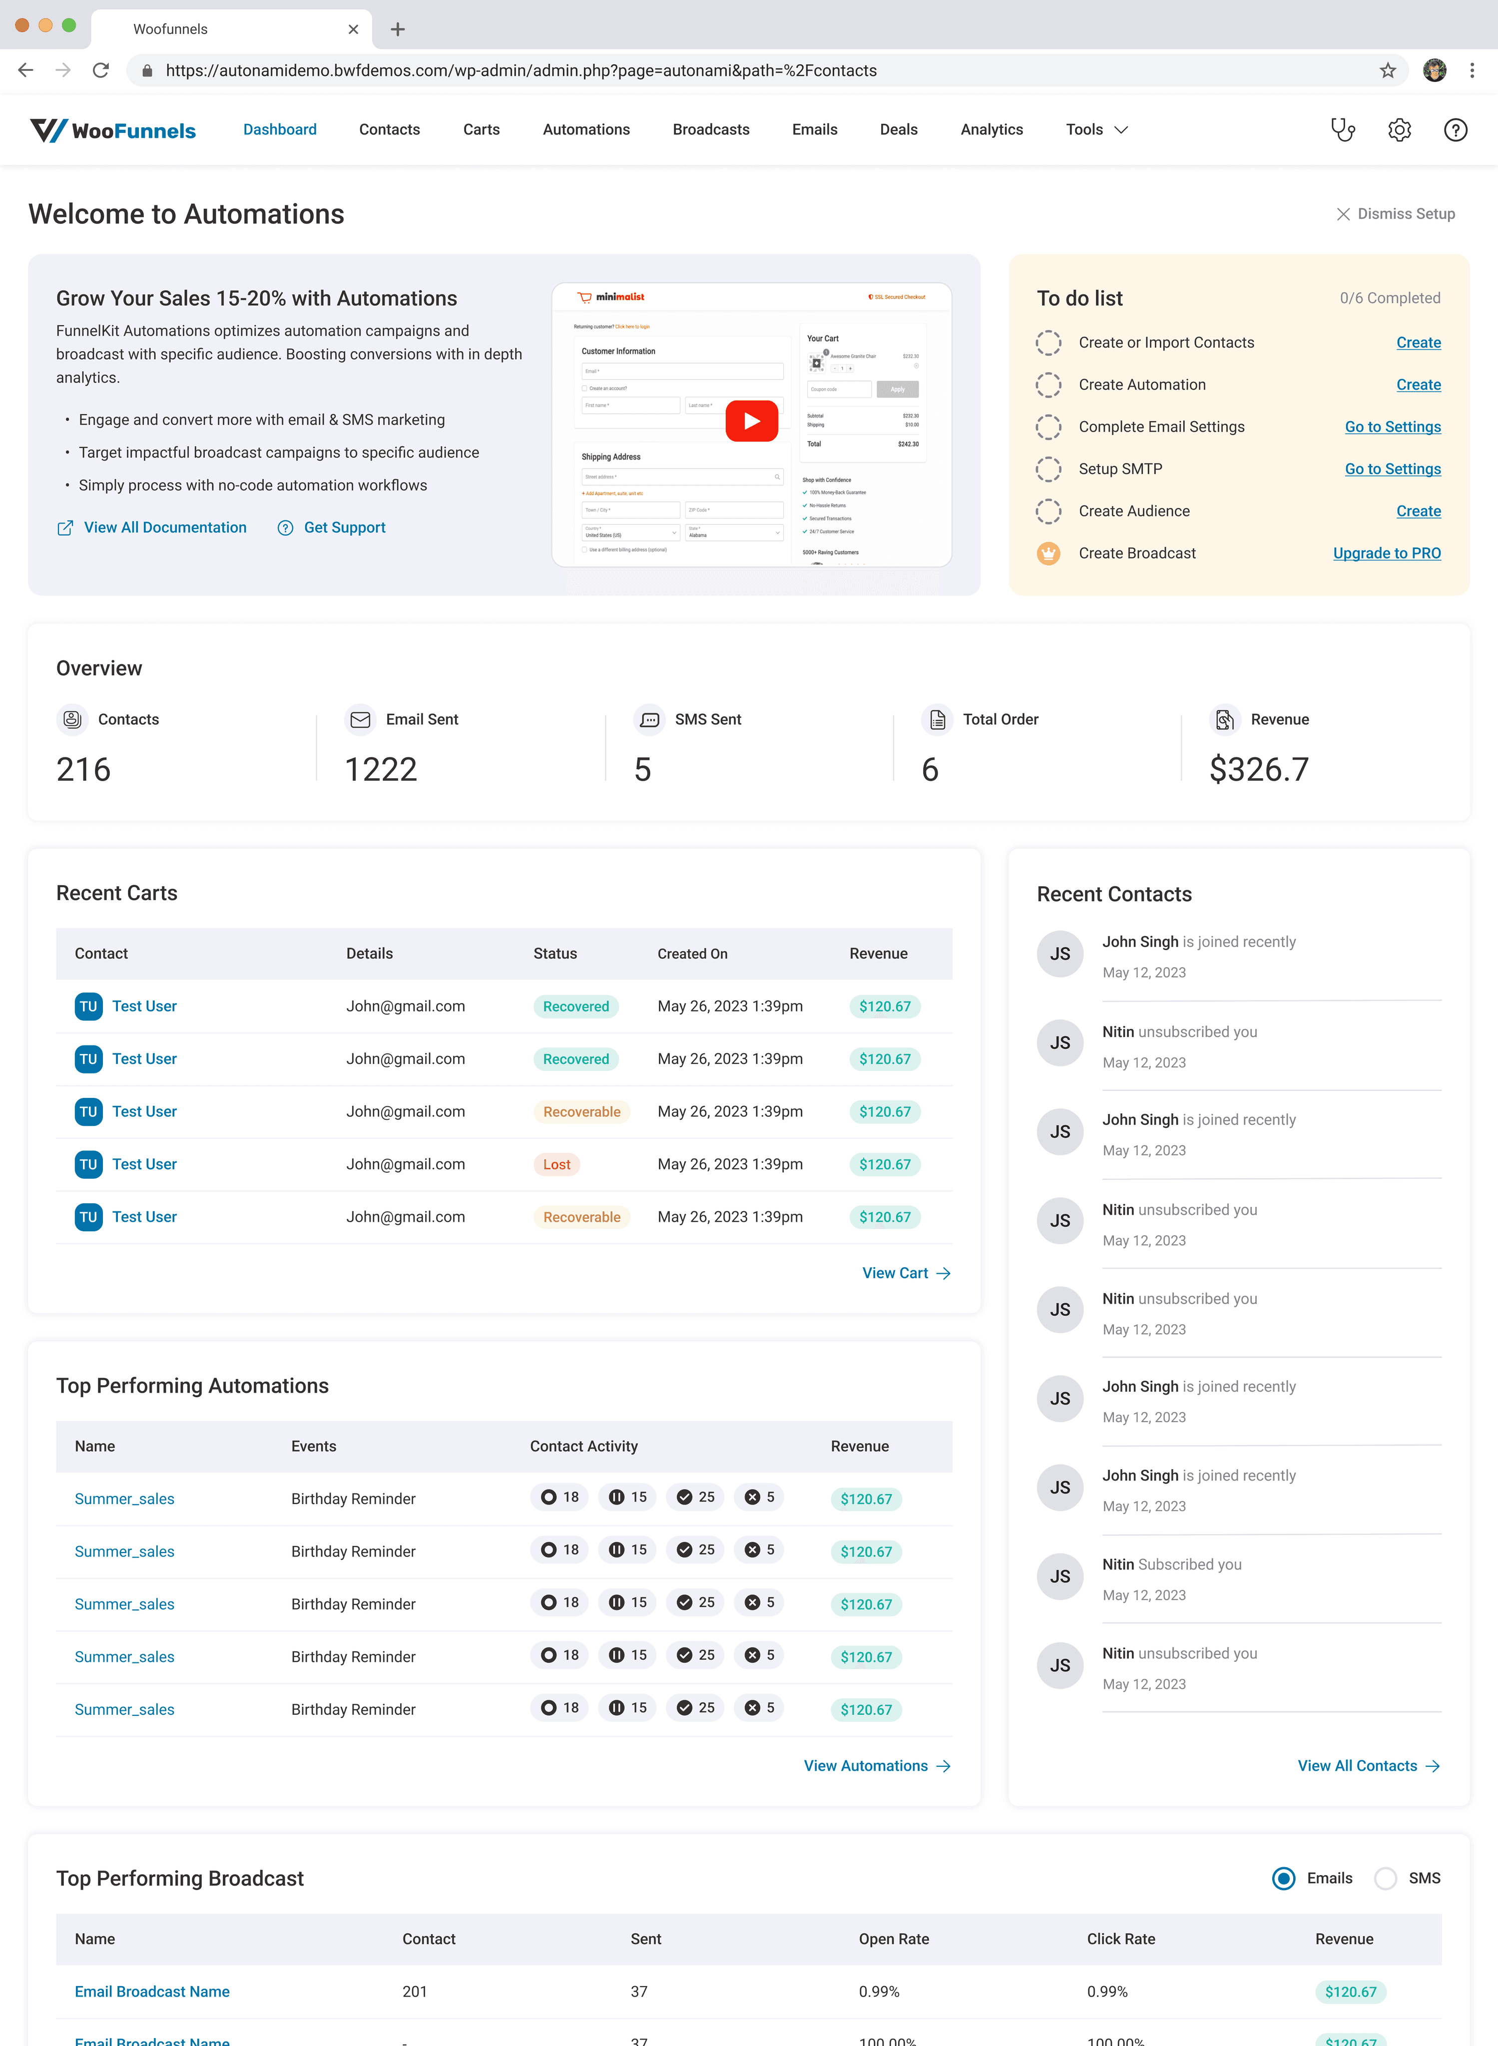The image size is (1498, 2046).
Task: Open the settings gear icon
Action: [x=1399, y=130]
